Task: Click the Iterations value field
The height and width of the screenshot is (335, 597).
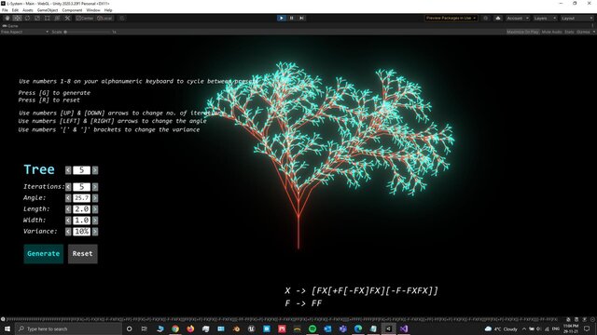Action: point(81,187)
